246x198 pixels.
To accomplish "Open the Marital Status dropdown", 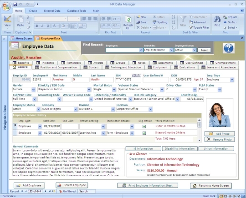I will [x=114, y=90].
